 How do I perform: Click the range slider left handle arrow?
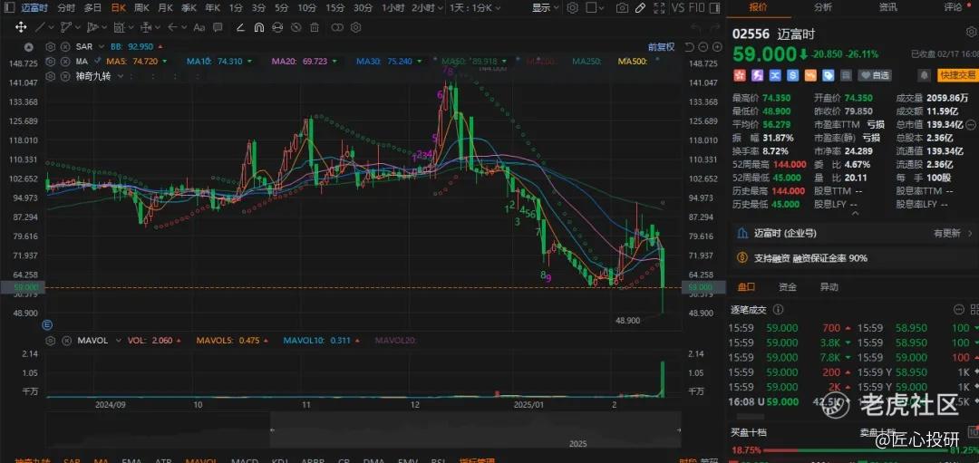point(272,429)
